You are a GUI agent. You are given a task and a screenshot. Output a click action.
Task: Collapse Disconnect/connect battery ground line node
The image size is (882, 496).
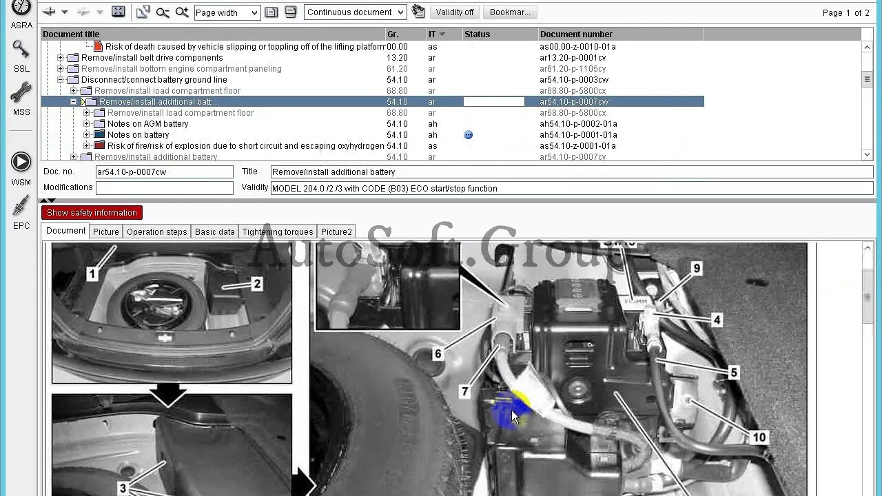60,80
